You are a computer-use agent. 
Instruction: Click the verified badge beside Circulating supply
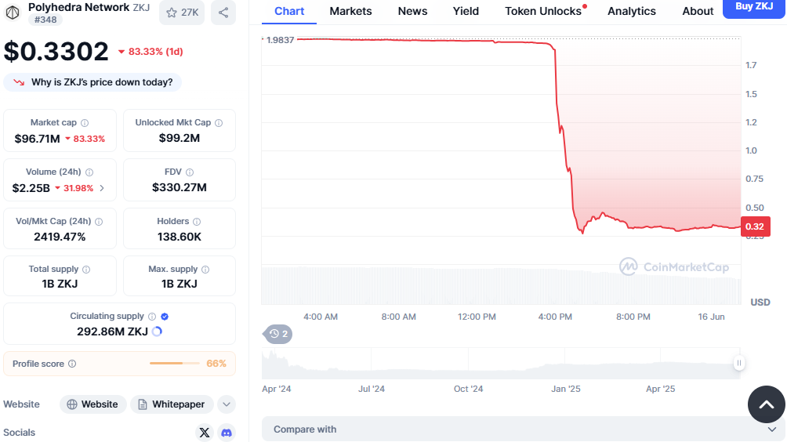click(x=165, y=317)
